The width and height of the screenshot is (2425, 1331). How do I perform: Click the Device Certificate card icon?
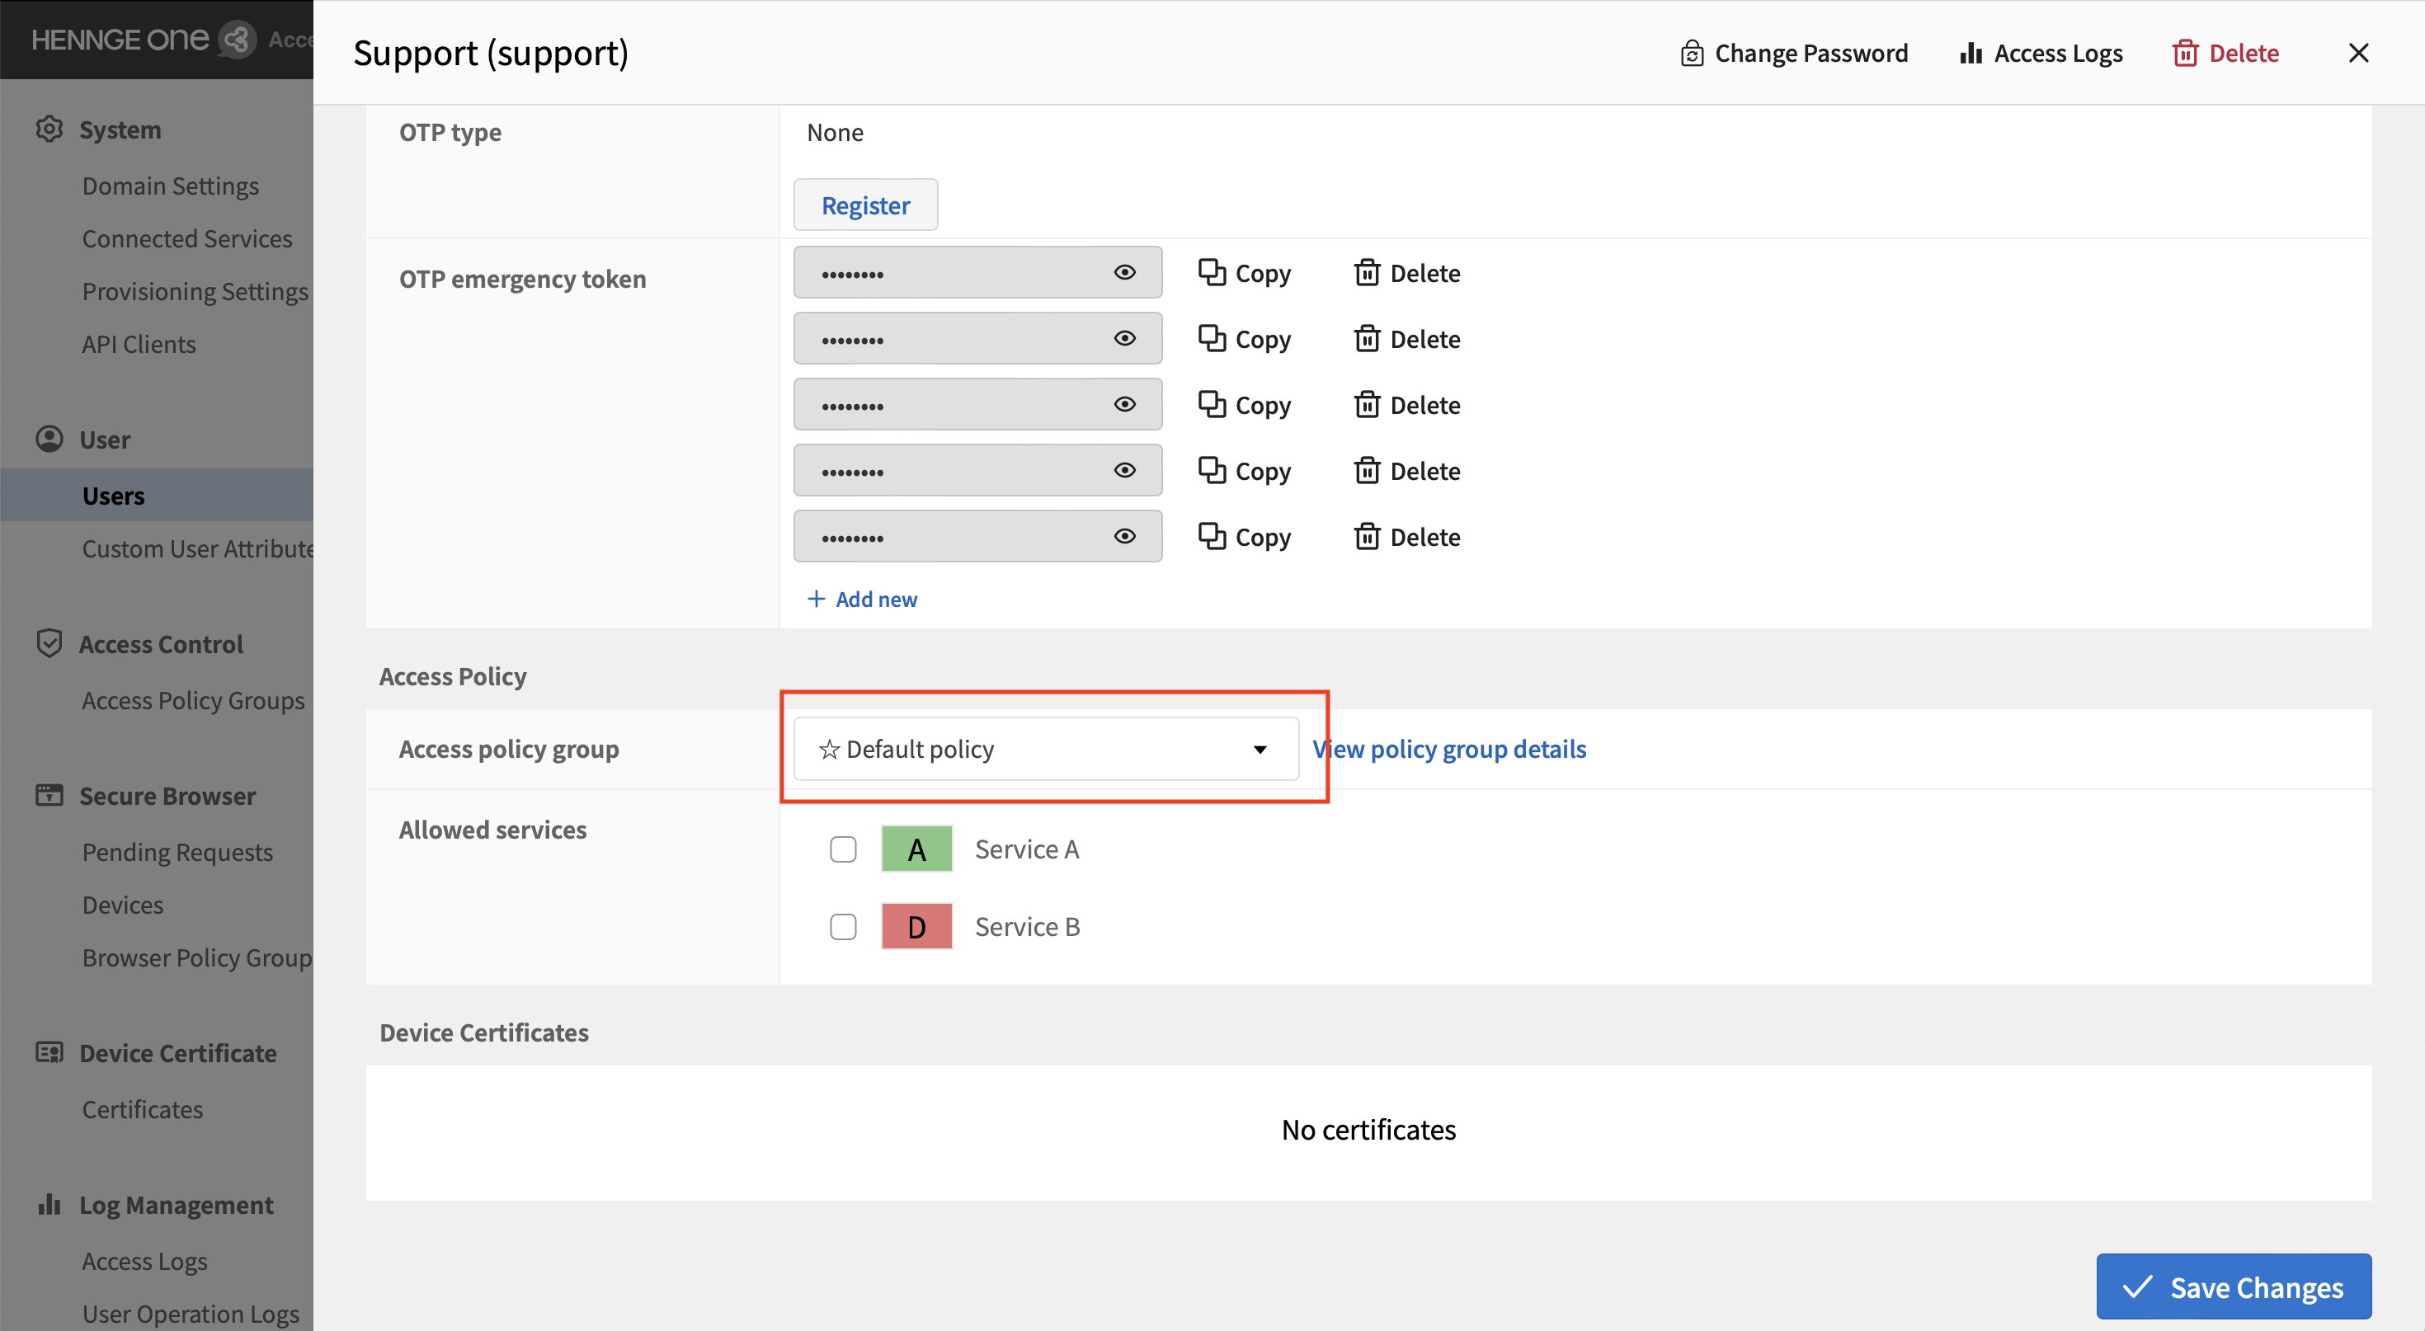click(49, 1052)
